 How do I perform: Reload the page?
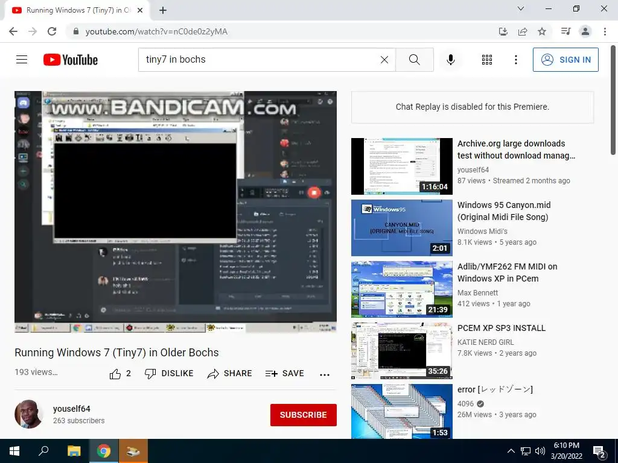52,31
